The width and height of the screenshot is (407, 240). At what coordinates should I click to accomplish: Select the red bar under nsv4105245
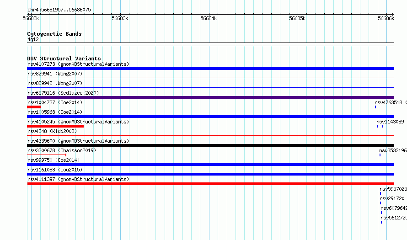(55, 126)
